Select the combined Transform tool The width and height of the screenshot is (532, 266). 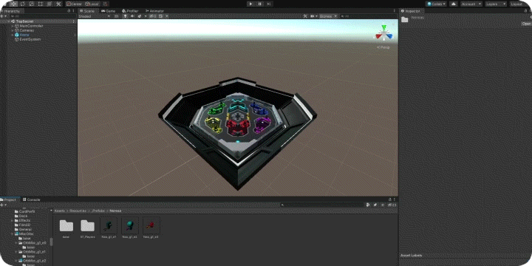[49, 4]
